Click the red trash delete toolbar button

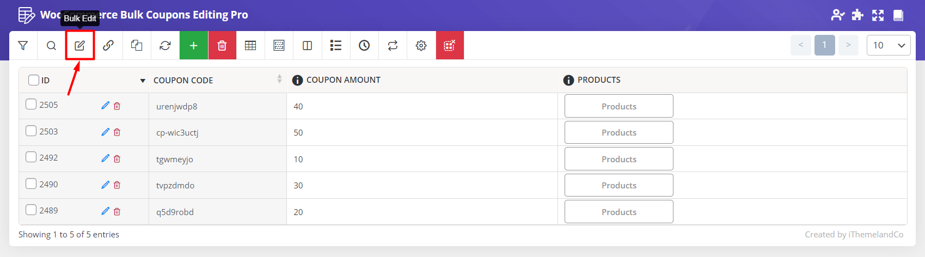(222, 46)
